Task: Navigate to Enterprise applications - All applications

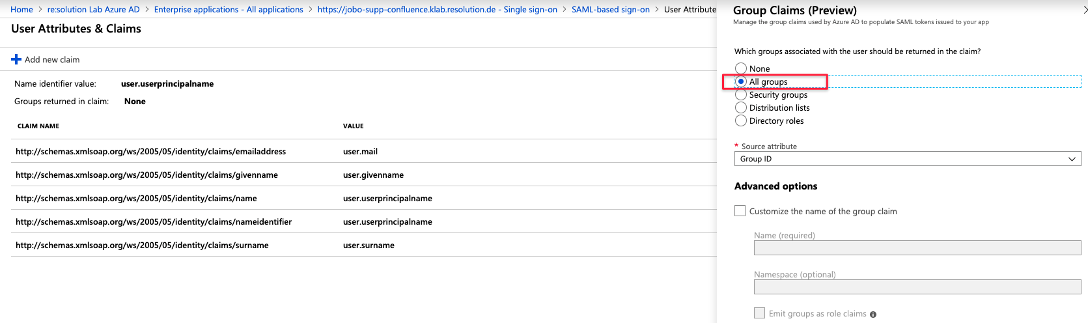Action: coord(229,10)
